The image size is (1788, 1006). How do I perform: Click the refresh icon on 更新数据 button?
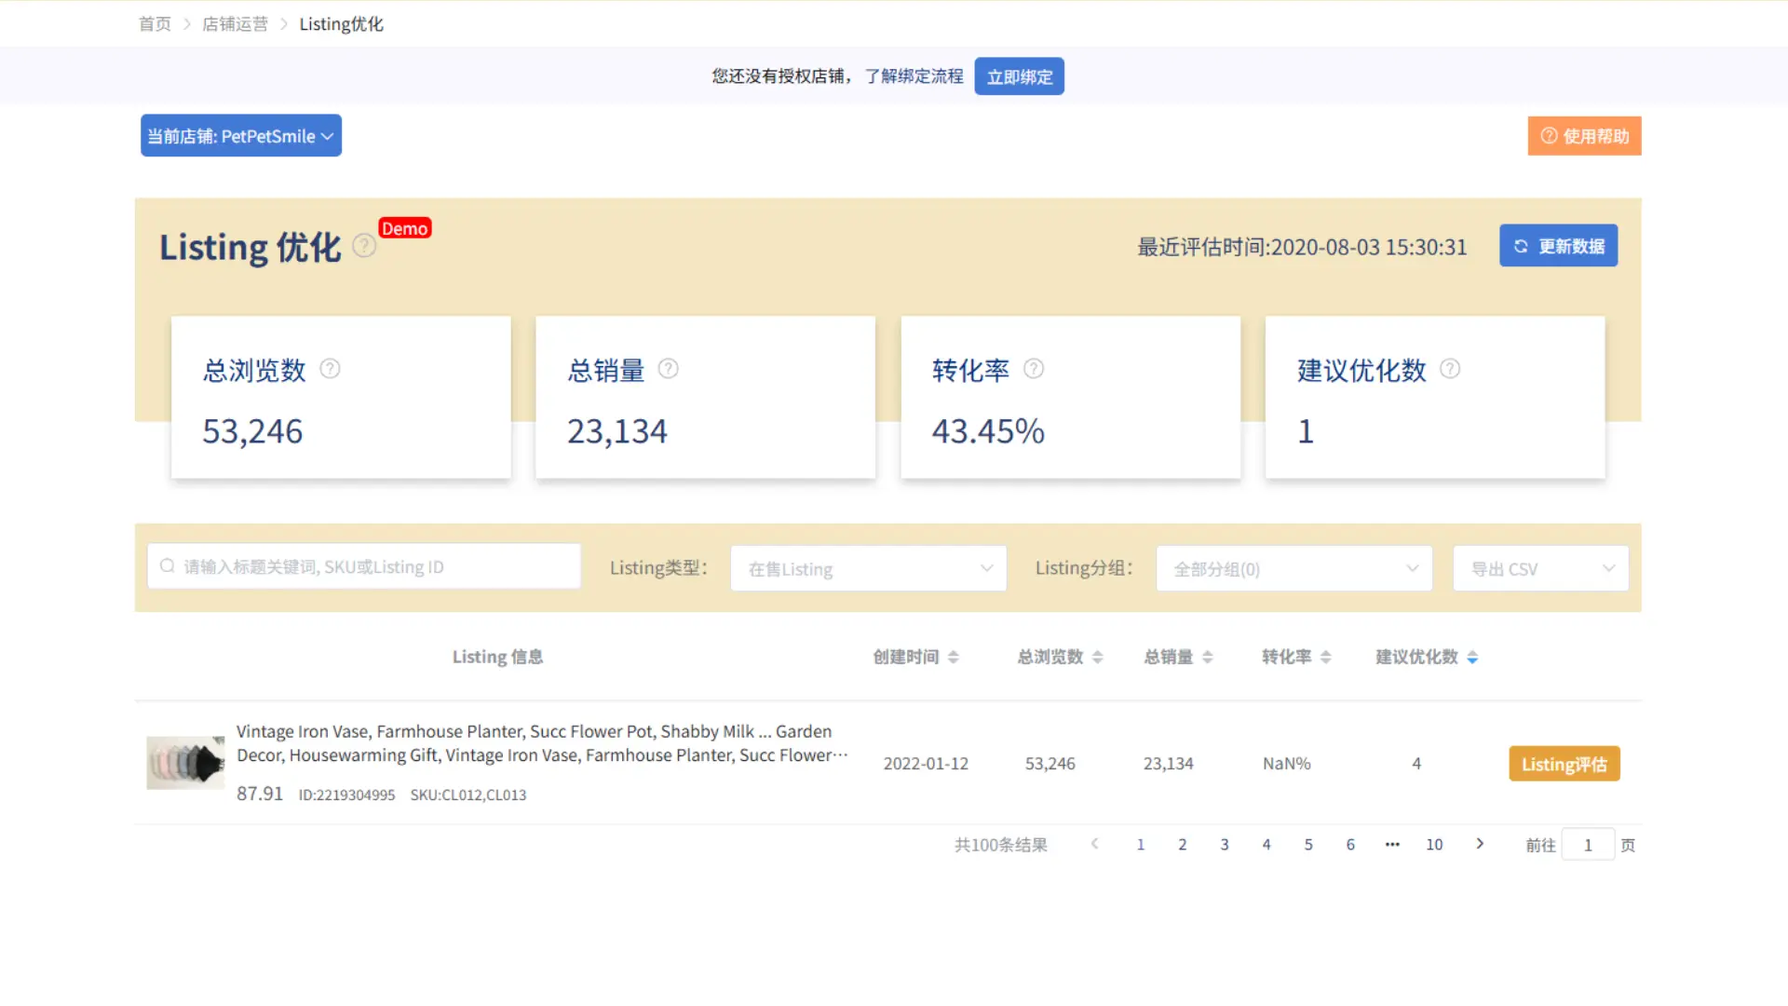click(1521, 246)
